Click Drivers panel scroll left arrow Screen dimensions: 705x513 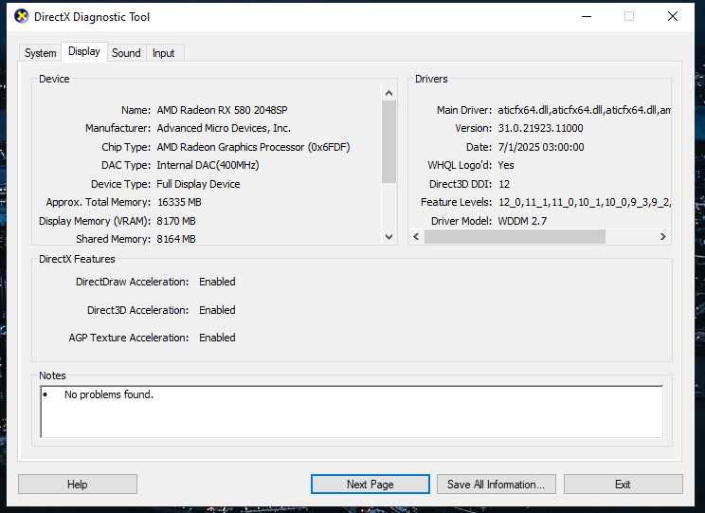[416, 237]
